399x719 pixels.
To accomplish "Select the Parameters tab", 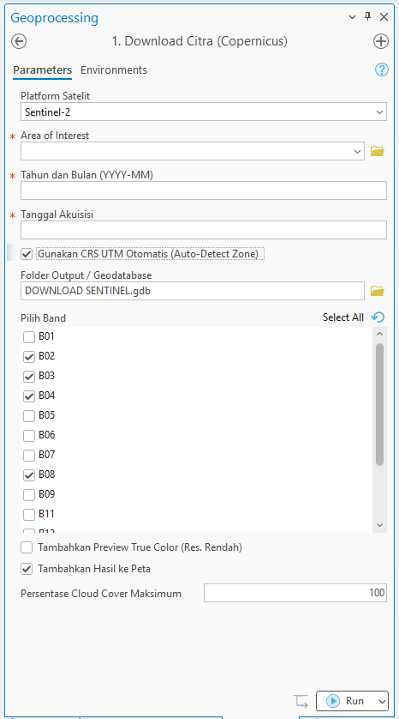I will 42,70.
